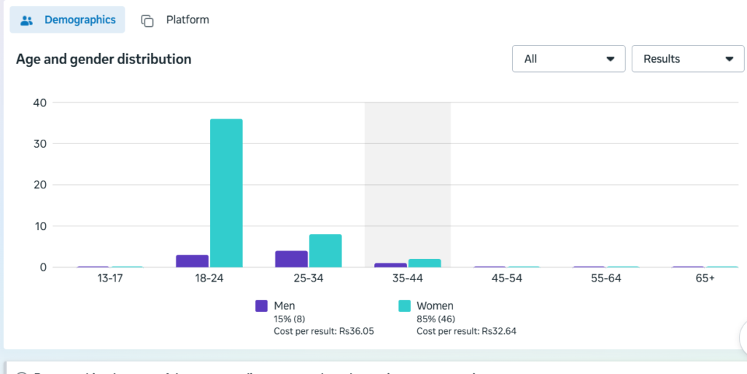Click the purple Men legend swatch

click(262, 306)
